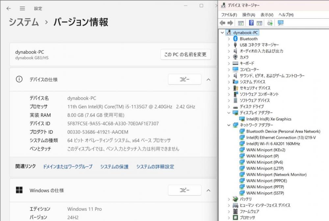329x221 pixels.
Task: Select the Bluetooth category icon
Action: [236, 39]
